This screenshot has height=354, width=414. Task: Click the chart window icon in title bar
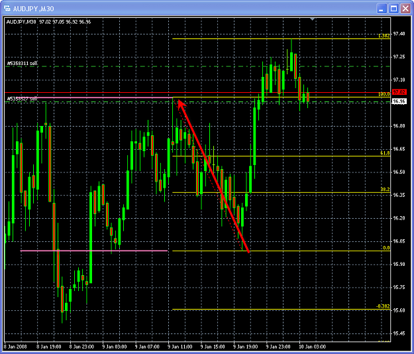7,9
